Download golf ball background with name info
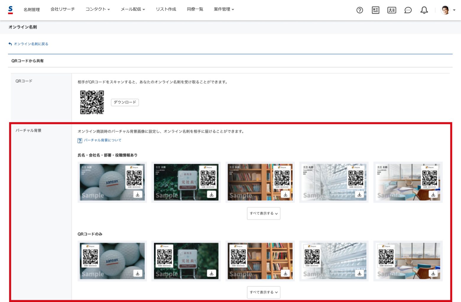 [138, 194]
